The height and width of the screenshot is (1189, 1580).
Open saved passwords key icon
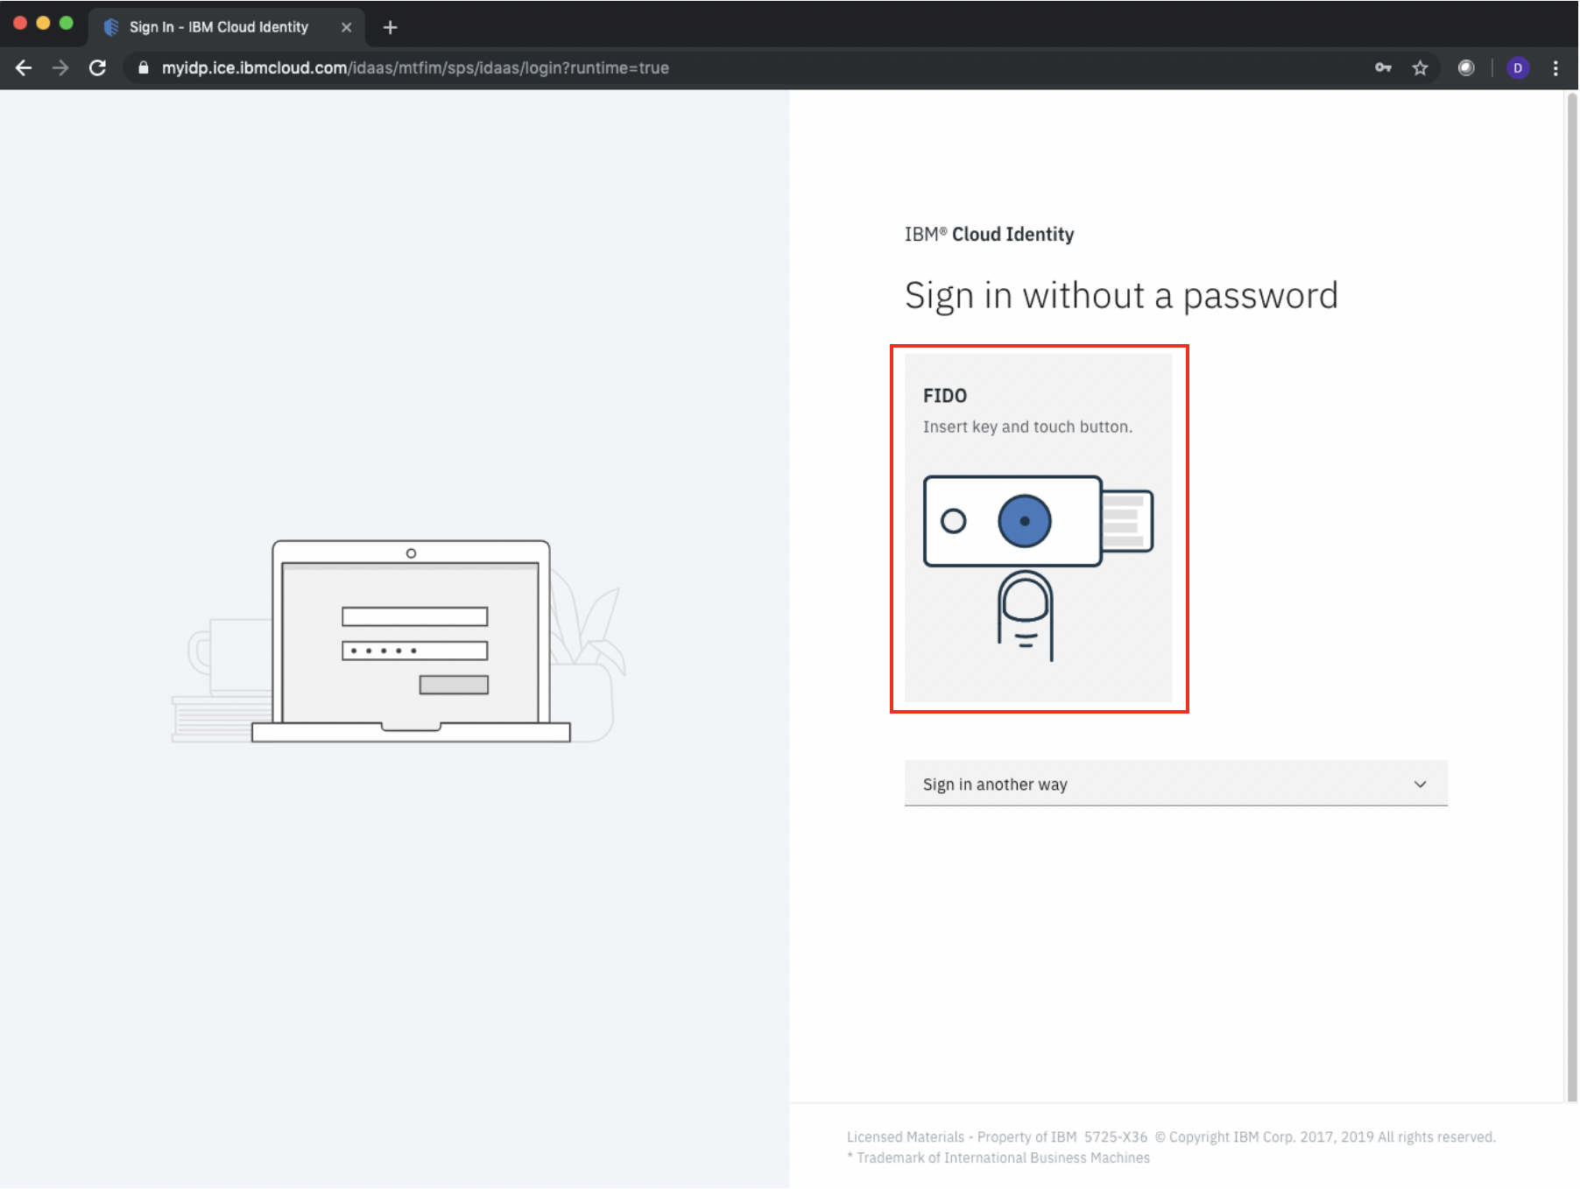[1383, 67]
